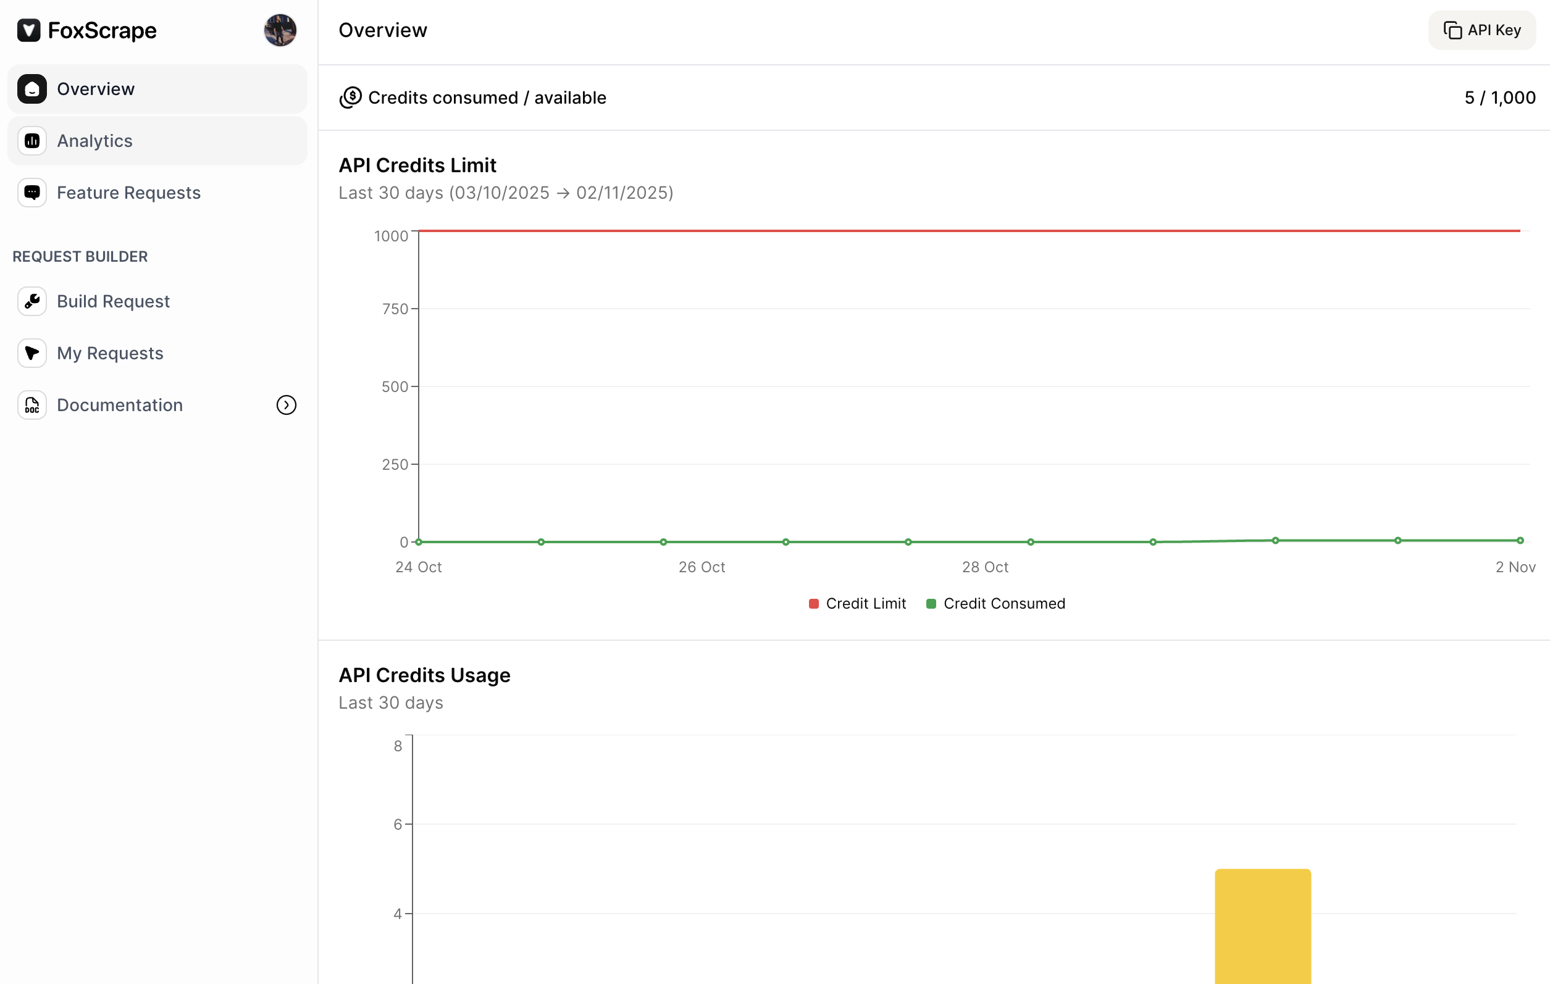
Task: Click the Feature Requests chat icon
Action: click(x=32, y=193)
